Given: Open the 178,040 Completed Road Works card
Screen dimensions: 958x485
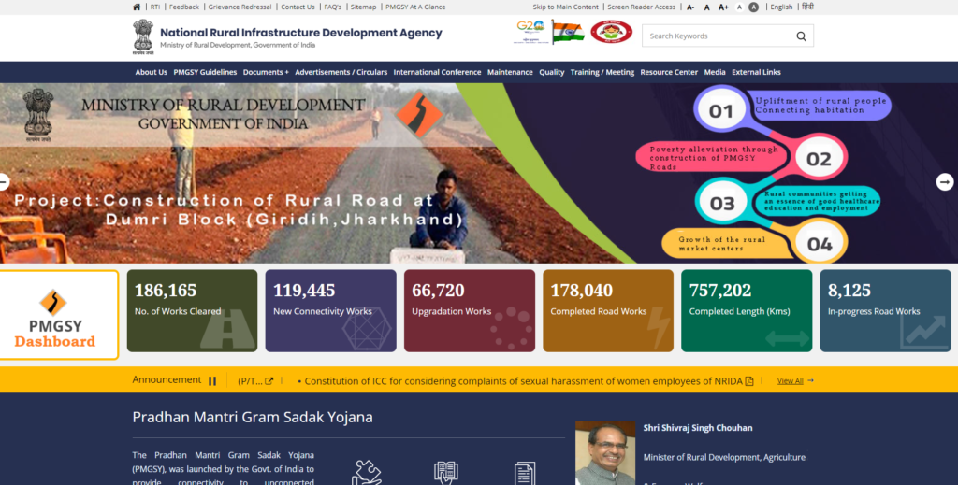Looking at the screenshot, I should 608,310.
